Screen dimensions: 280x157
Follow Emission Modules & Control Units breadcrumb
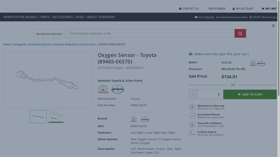point(75,44)
